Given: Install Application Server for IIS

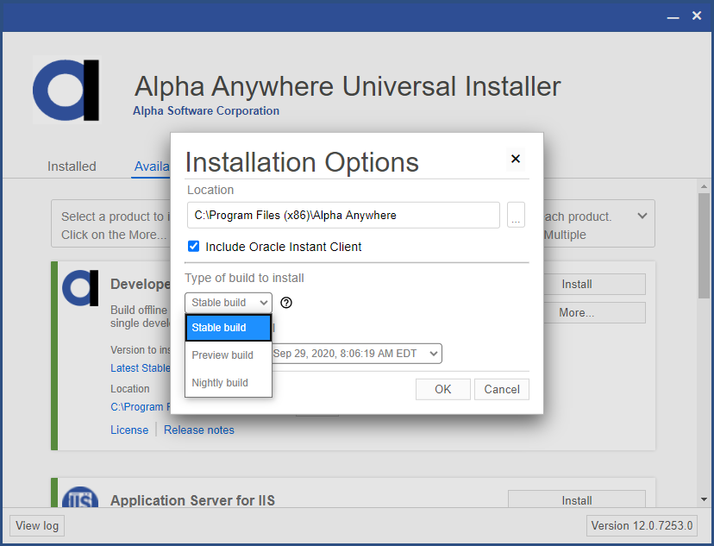Looking at the screenshot, I should click(x=577, y=499).
